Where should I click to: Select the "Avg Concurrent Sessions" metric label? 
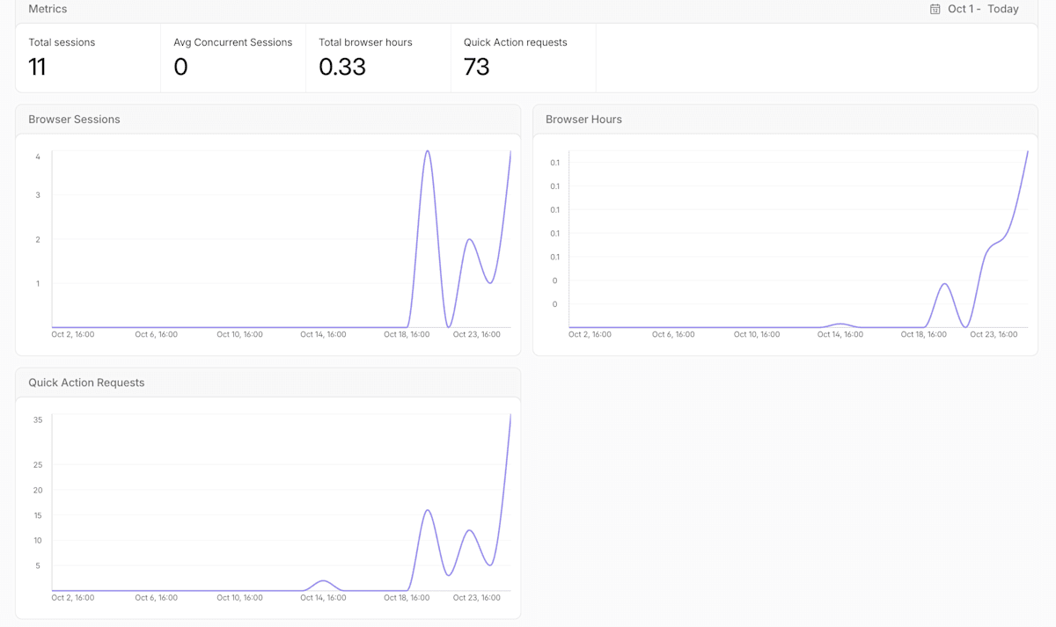[x=232, y=42]
